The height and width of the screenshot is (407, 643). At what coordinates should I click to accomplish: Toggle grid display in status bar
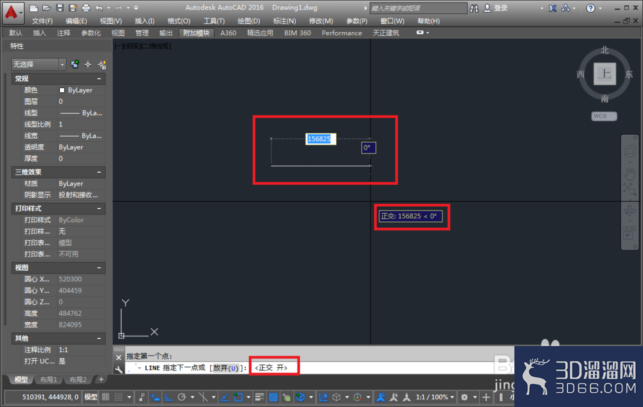(105, 397)
